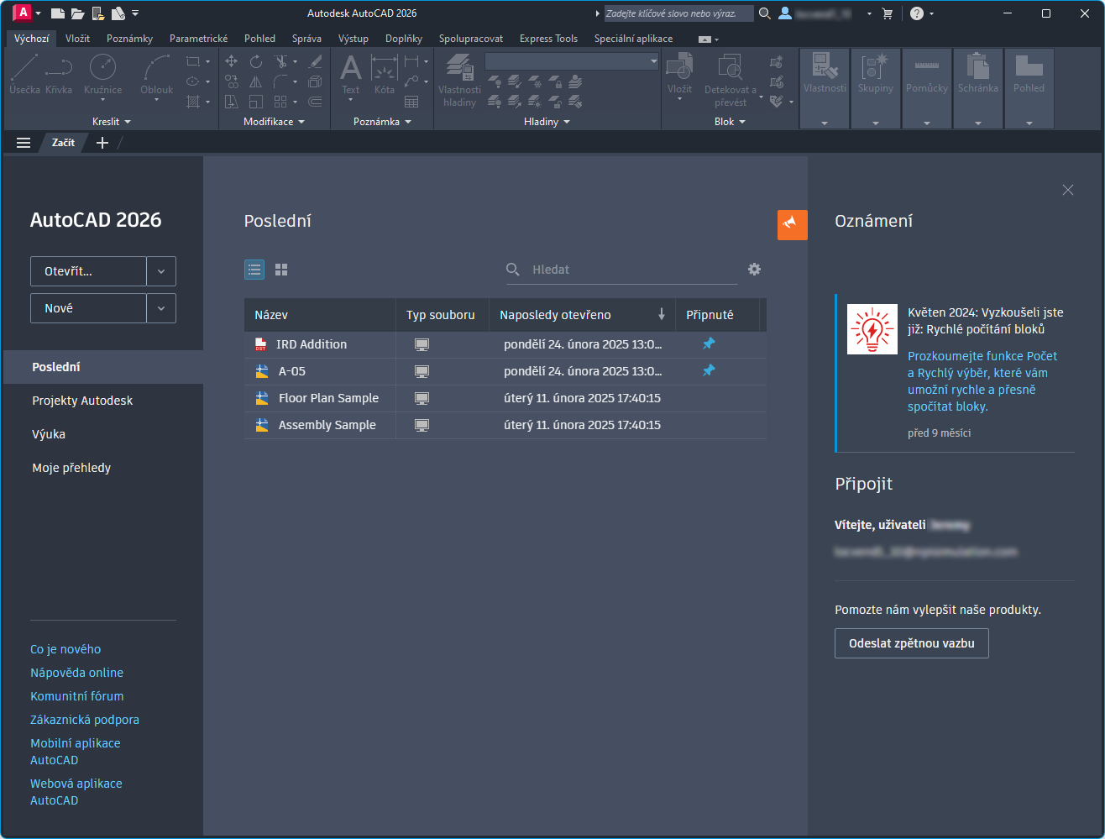Expand the Hladiny panel
Viewport: 1105px width, 839px height.
click(x=547, y=122)
